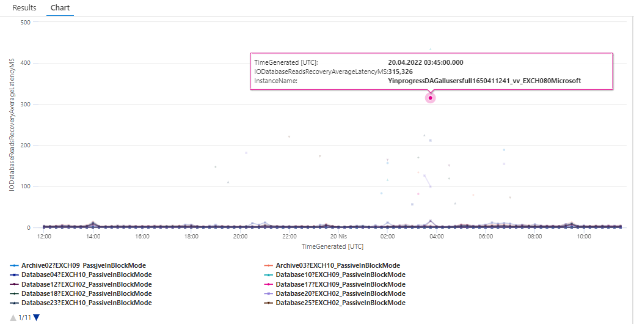Click the 14:00 x-axis tick label

(93, 236)
